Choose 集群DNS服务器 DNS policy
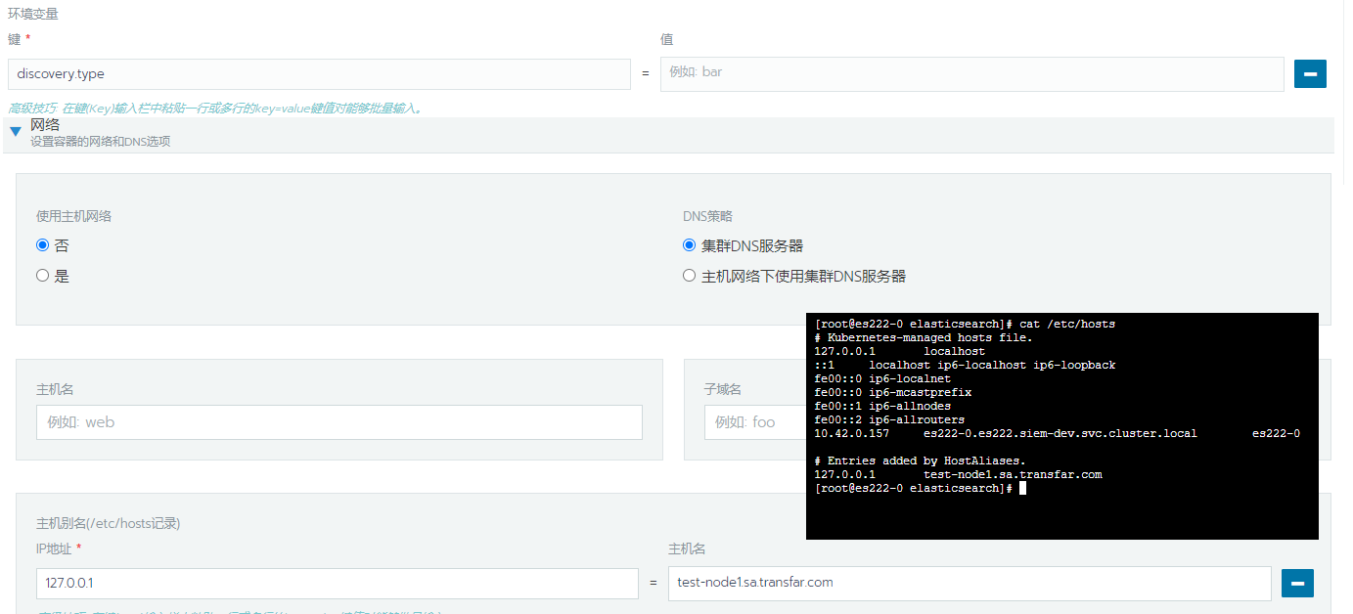Viewport: 1353px width, 614px height. pyautogui.click(x=689, y=245)
